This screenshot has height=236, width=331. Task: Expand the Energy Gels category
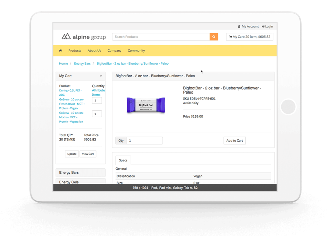(x=69, y=182)
